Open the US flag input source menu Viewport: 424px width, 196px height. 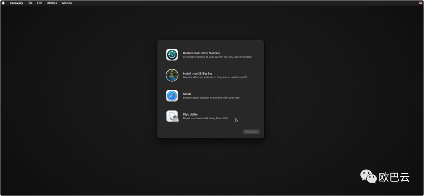tap(420, 3)
